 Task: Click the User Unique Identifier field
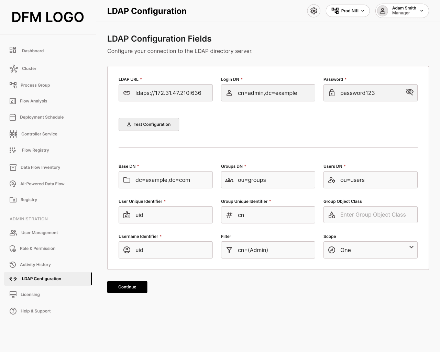coord(166,215)
